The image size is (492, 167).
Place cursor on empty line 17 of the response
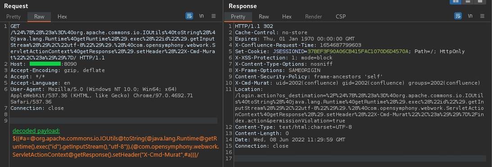click(360, 158)
